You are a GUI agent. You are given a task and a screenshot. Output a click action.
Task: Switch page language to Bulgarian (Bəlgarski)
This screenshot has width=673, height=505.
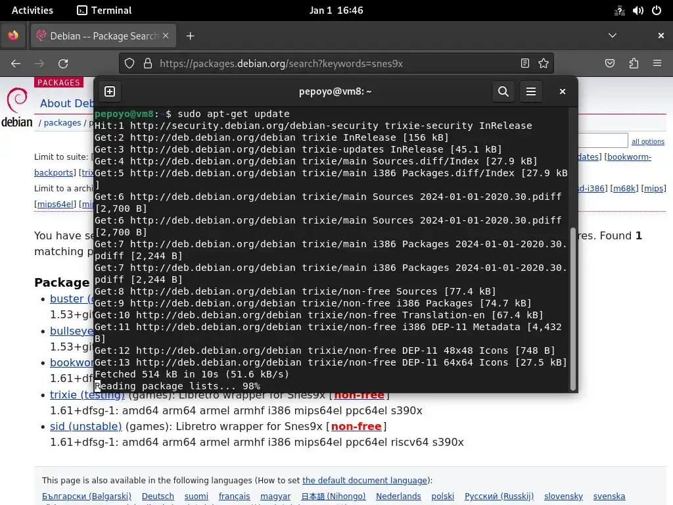87,496
